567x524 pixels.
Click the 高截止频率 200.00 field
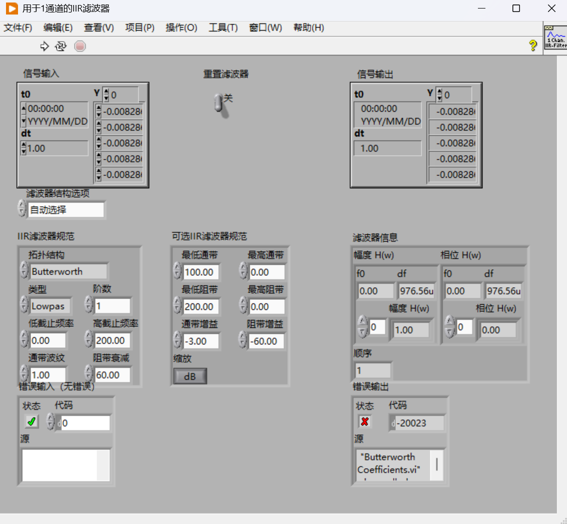[113, 340]
